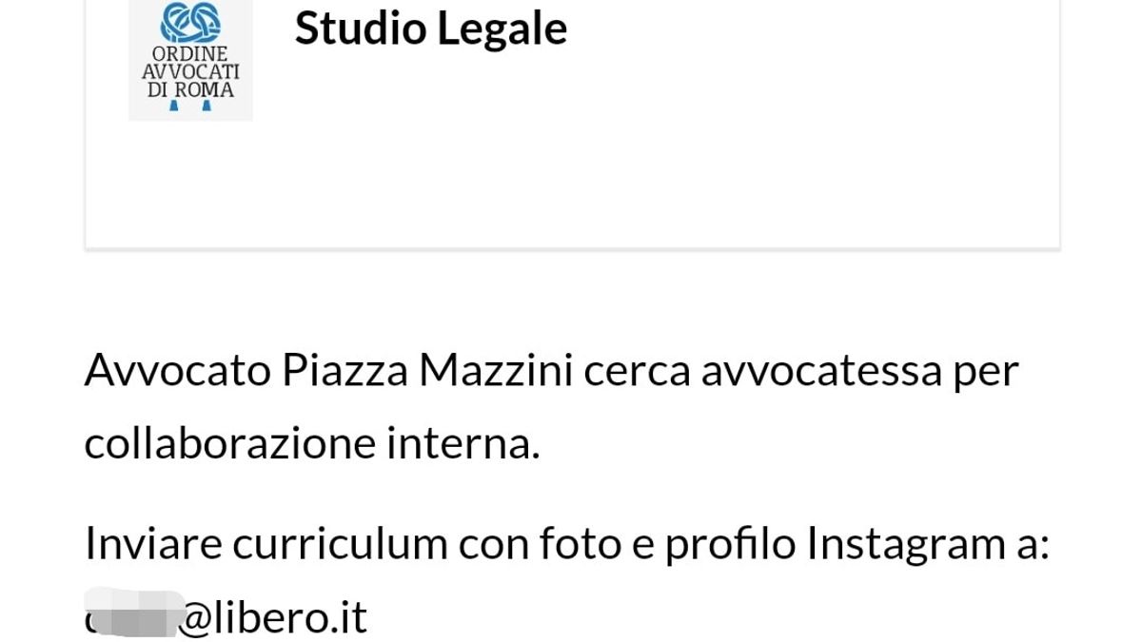Click the word Avvocato starting the description
This screenshot has width=1142, height=642.
click(178, 370)
